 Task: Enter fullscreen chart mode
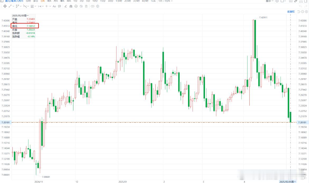coord(301,1)
